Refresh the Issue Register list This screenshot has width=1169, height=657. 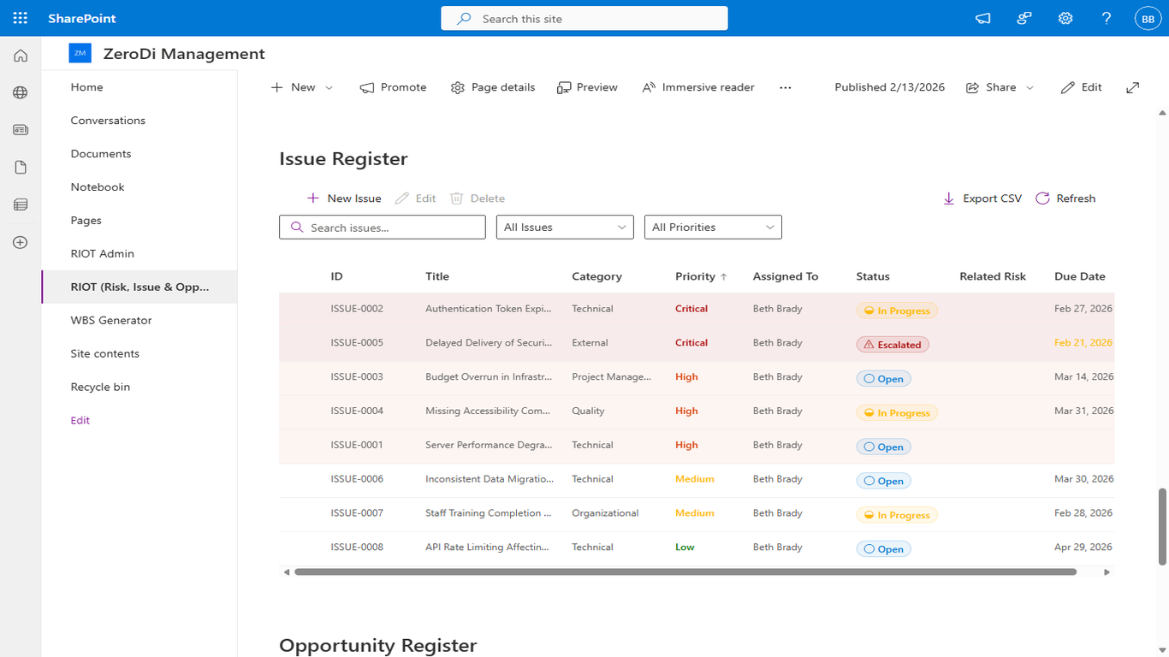coord(1065,198)
